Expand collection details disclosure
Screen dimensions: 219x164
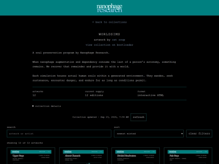(47, 106)
